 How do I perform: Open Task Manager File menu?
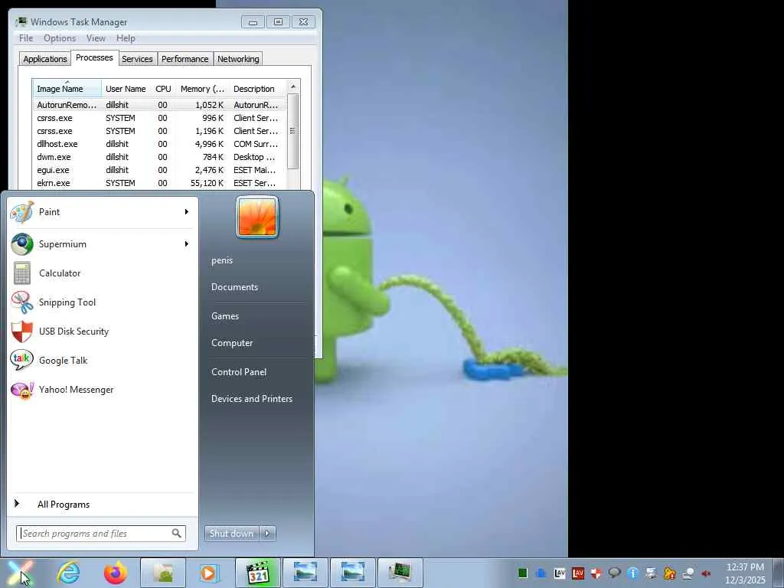point(26,38)
